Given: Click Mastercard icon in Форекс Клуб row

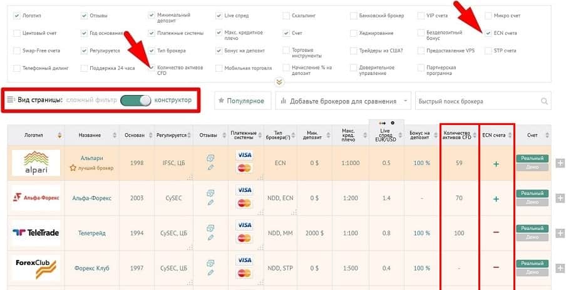Looking at the screenshot, I should click(x=245, y=273).
